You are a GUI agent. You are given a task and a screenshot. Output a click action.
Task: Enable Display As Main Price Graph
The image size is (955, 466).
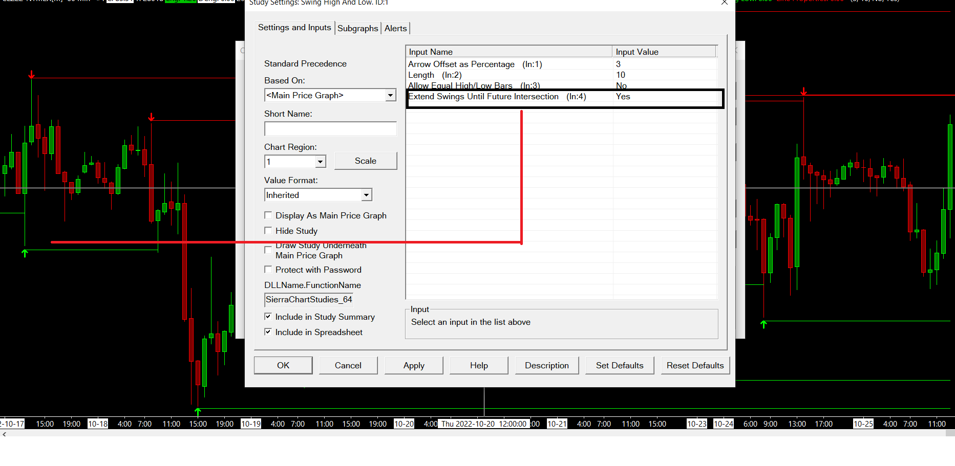(268, 215)
